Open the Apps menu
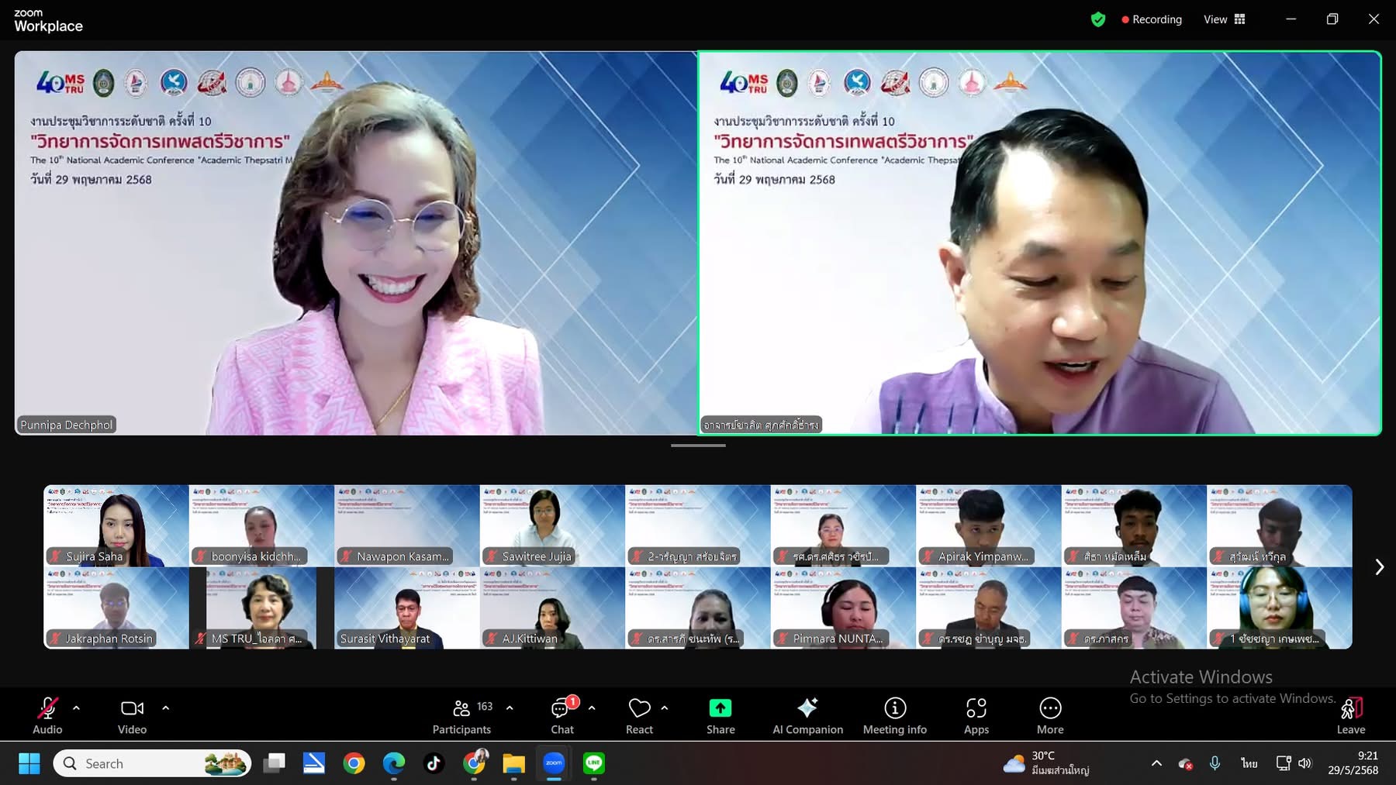This screenshot has height=785, width=1396. [976, 716]
